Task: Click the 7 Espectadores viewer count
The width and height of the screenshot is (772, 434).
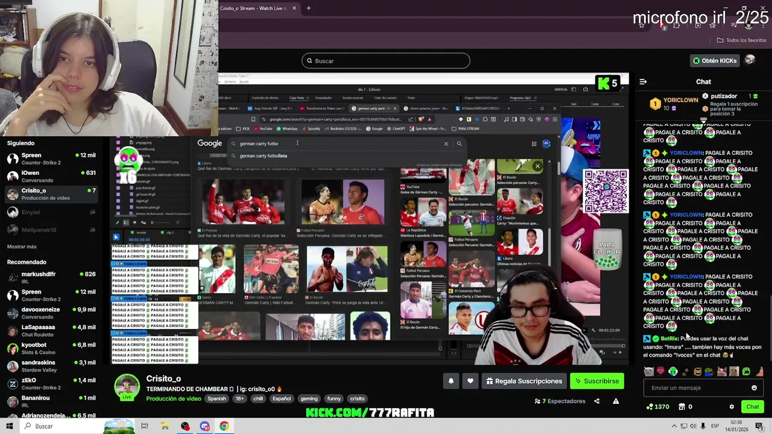Action: tap(560, 401)
